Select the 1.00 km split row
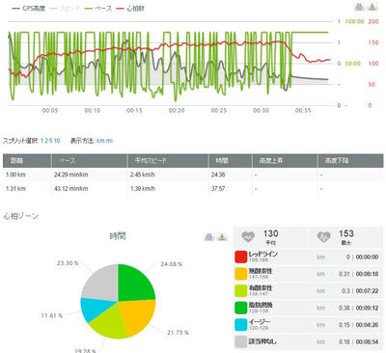 (x=193, y=175)
